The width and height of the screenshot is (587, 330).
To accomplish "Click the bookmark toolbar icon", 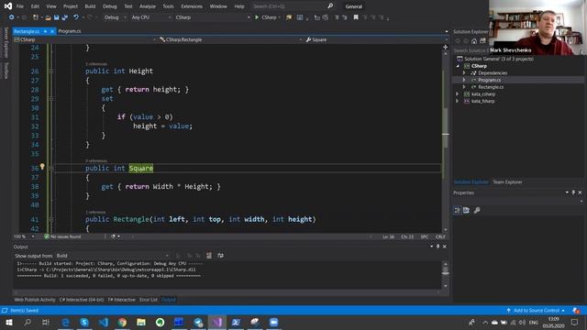I will (356, 17).
